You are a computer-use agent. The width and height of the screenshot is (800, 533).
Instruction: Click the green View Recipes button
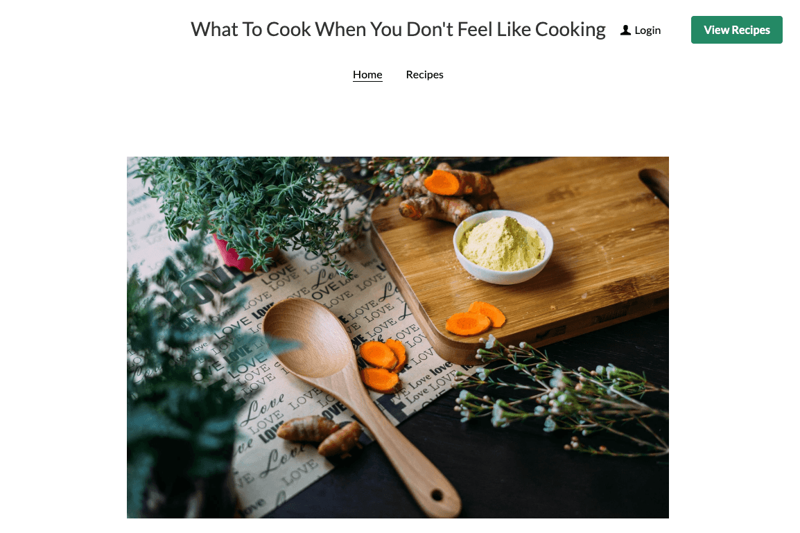736,30
